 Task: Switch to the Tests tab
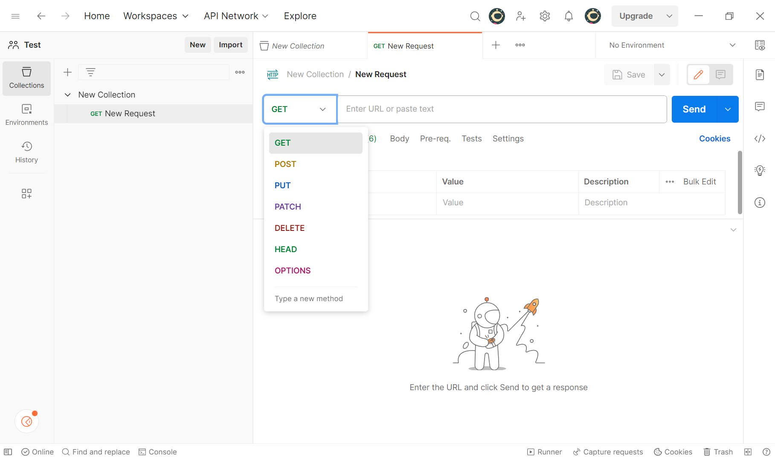pyautogui.click(x=471, y=139)
